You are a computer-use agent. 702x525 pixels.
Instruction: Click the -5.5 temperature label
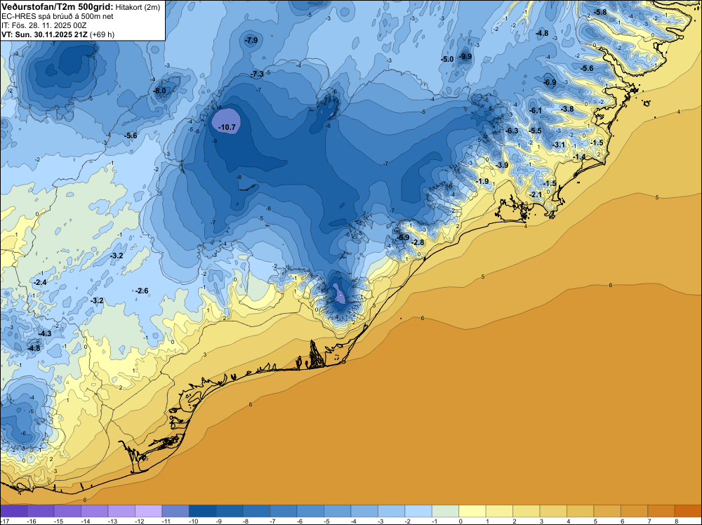[x=535, y=131]
